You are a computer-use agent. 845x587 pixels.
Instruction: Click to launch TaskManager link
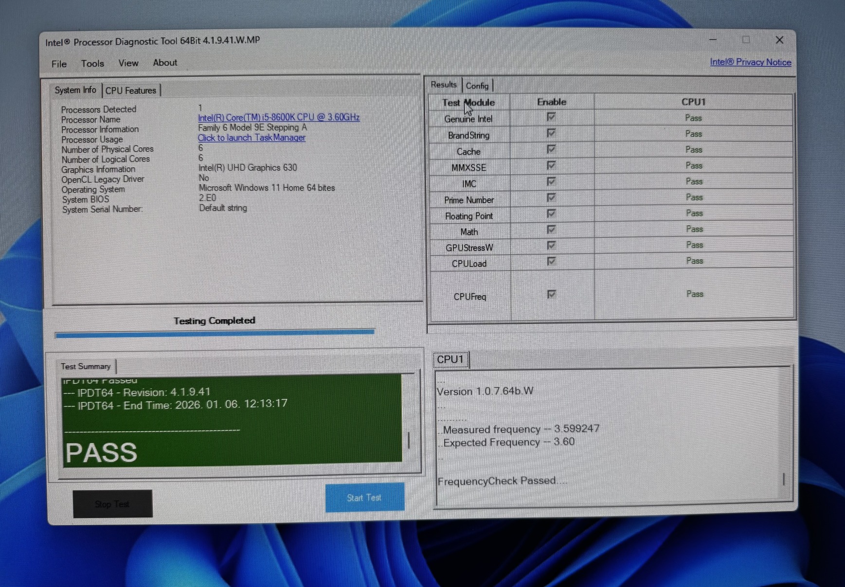[x=252, y=138]
